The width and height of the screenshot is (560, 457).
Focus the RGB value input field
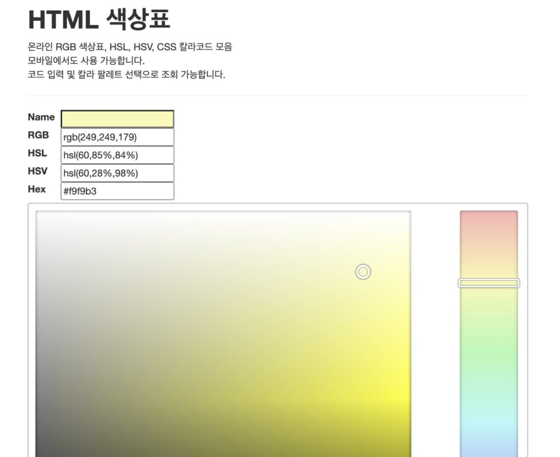(x=117, y=137)
